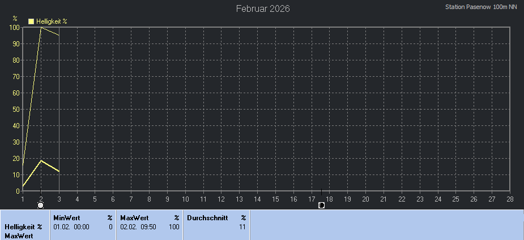Click the maximum value 100 in table
The width and height of the screenshot is (524, 240).
(x=174, y=227)
